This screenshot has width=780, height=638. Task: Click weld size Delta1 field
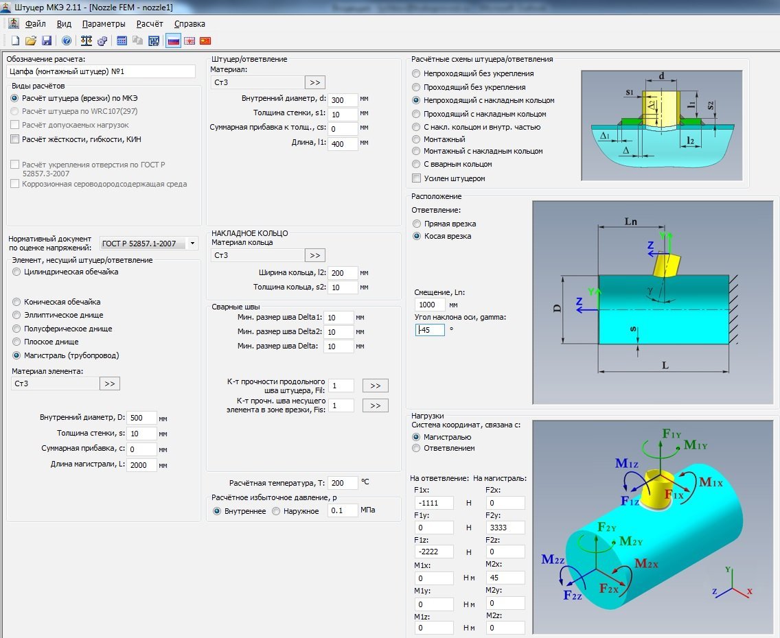click(339, 318)
